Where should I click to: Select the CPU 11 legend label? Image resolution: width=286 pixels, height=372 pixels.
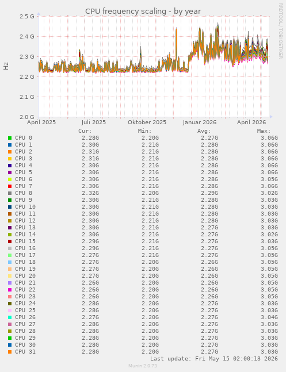pos(25,213)
